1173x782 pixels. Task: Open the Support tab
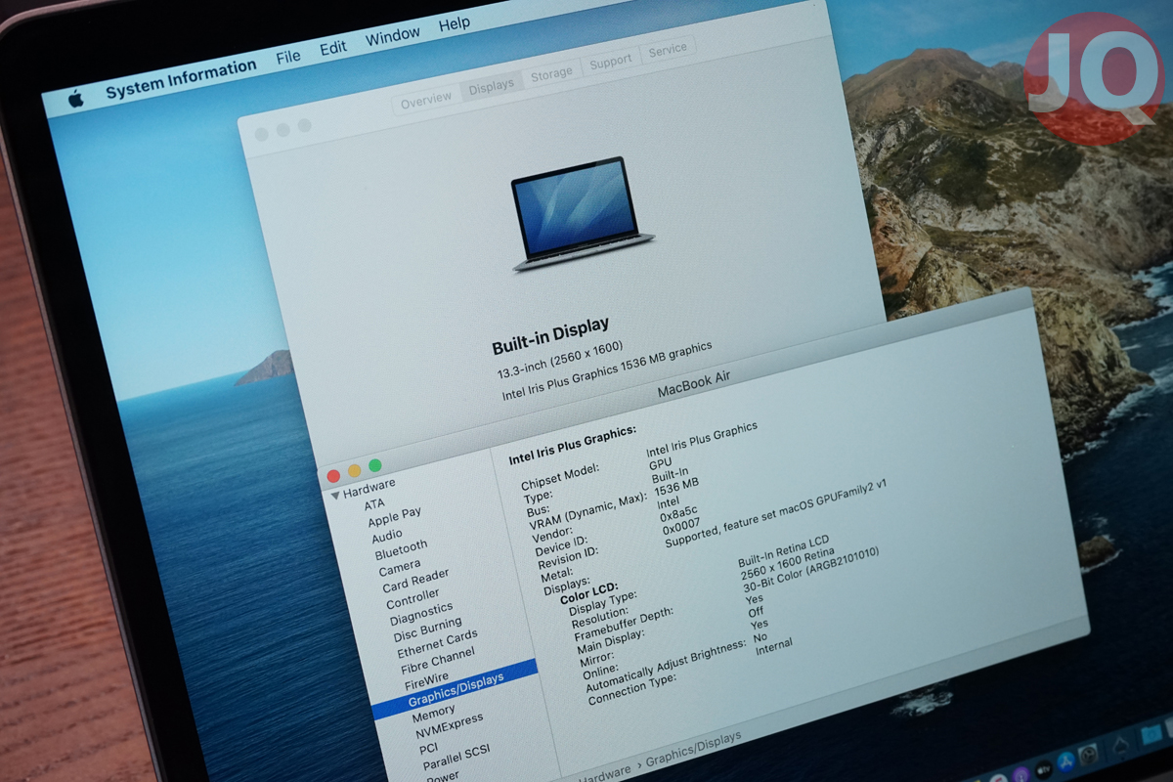[610, 61]
